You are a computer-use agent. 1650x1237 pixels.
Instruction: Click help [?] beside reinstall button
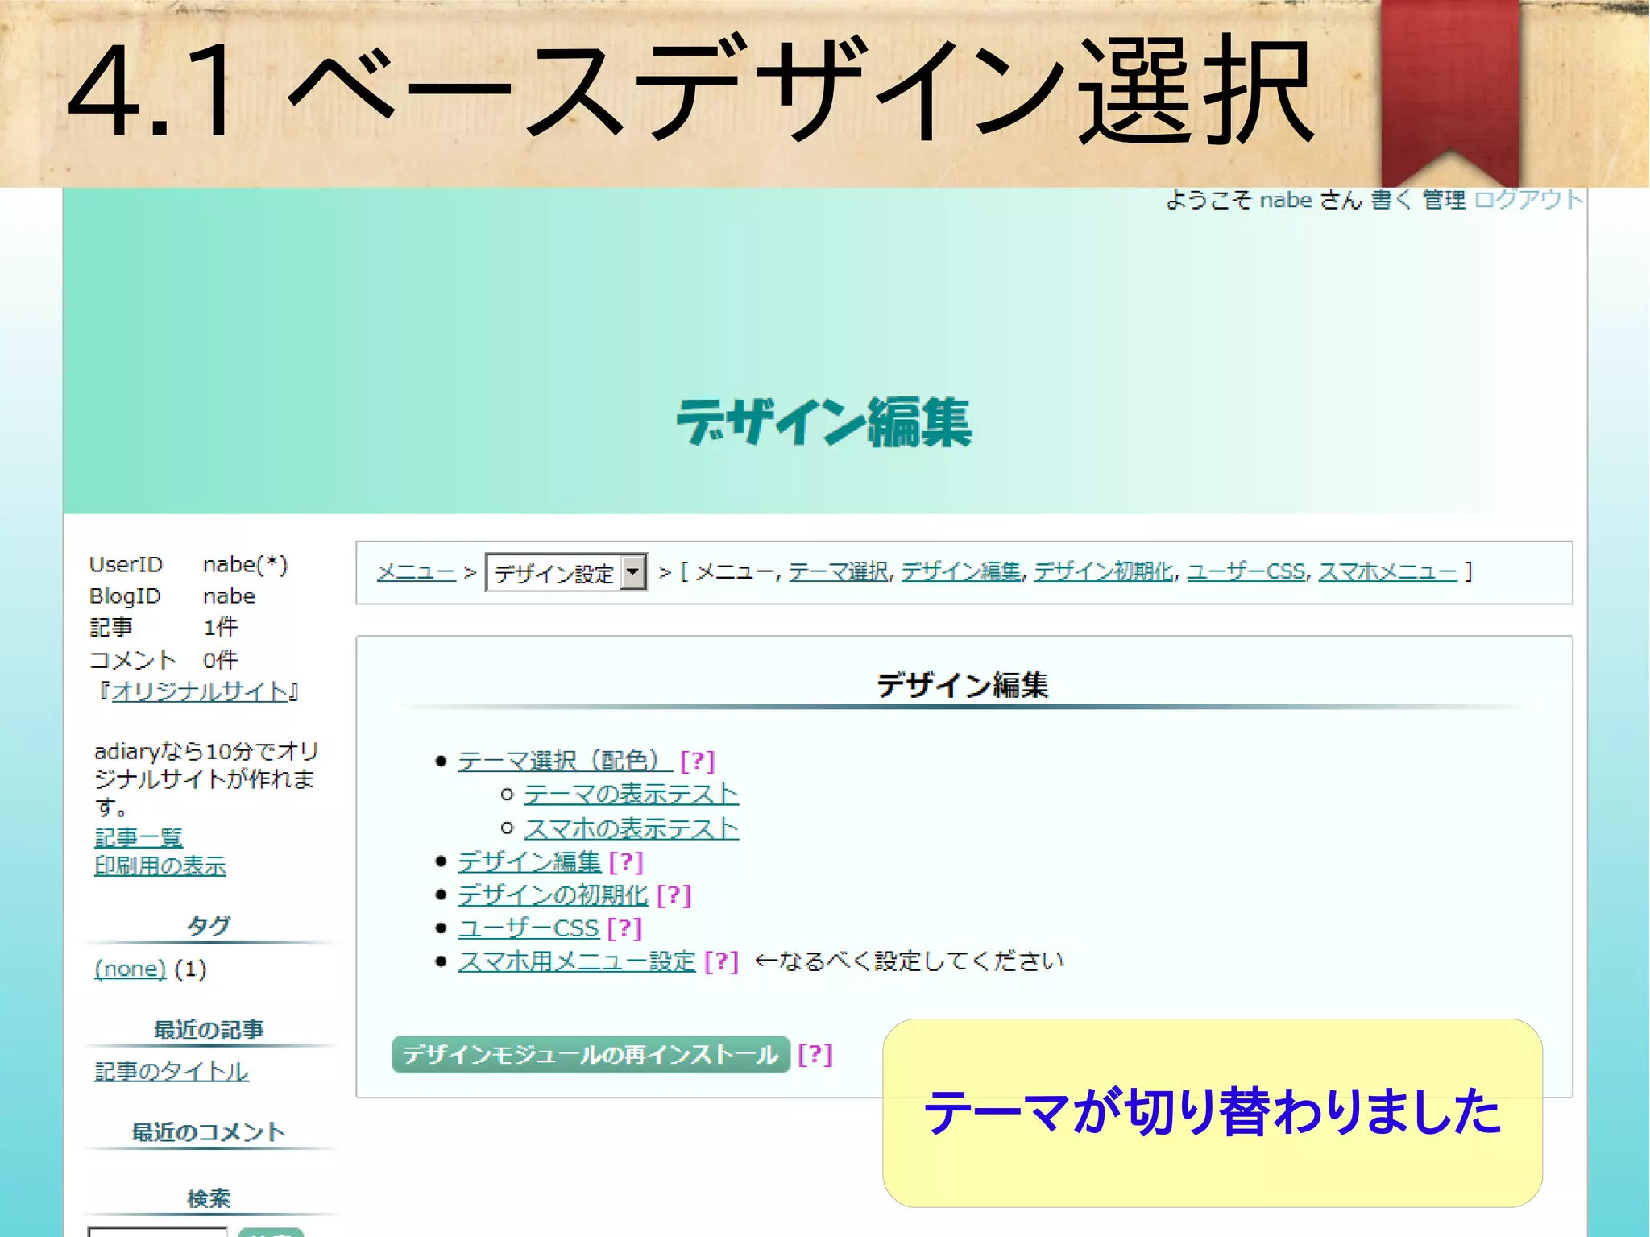tap(815, 1054)
